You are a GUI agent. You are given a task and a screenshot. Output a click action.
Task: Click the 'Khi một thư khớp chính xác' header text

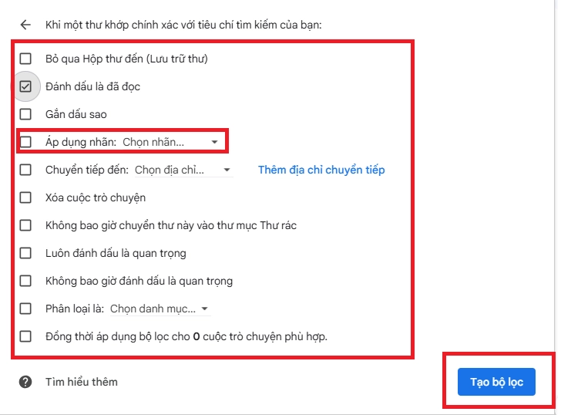pyautogui.click(x=183, y=25)
